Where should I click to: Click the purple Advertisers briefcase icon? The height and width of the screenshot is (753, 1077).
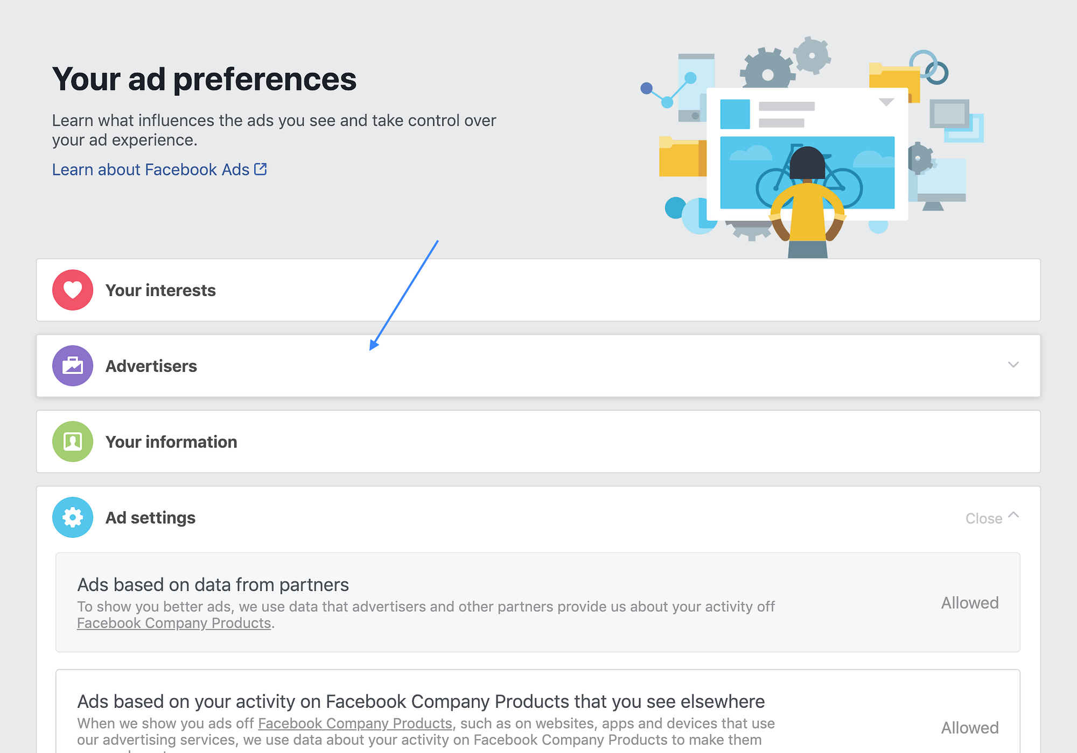(x=73, y=366)
